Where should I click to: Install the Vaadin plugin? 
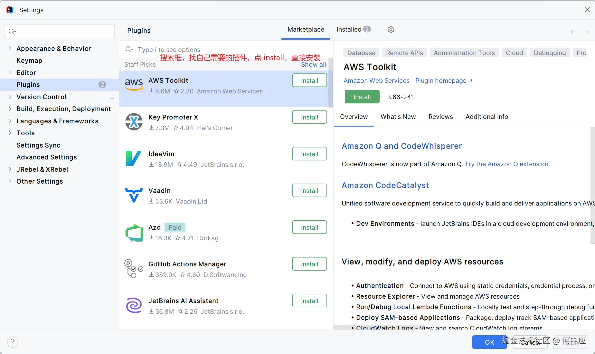309,191
